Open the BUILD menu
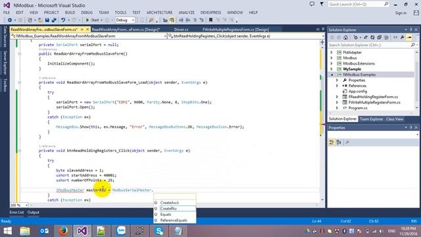The height and width of the screenshot is (237, 421). point(70,13)
